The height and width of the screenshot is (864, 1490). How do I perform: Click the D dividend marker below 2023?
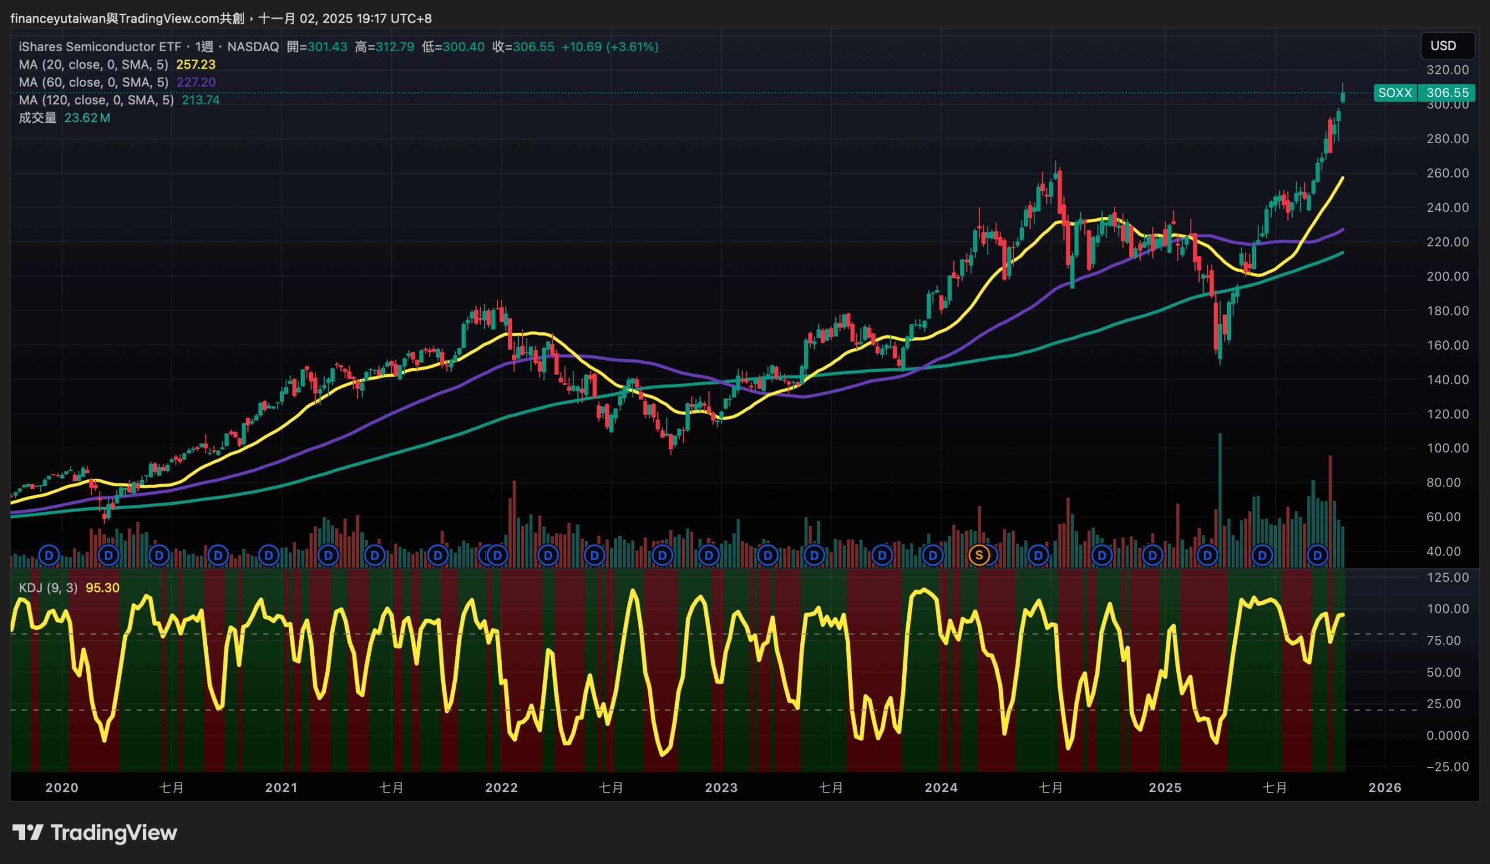coord(708,555)
